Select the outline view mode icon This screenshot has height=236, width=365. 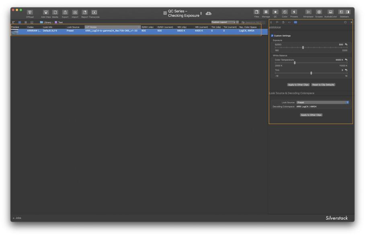click(x=14, y=22)
